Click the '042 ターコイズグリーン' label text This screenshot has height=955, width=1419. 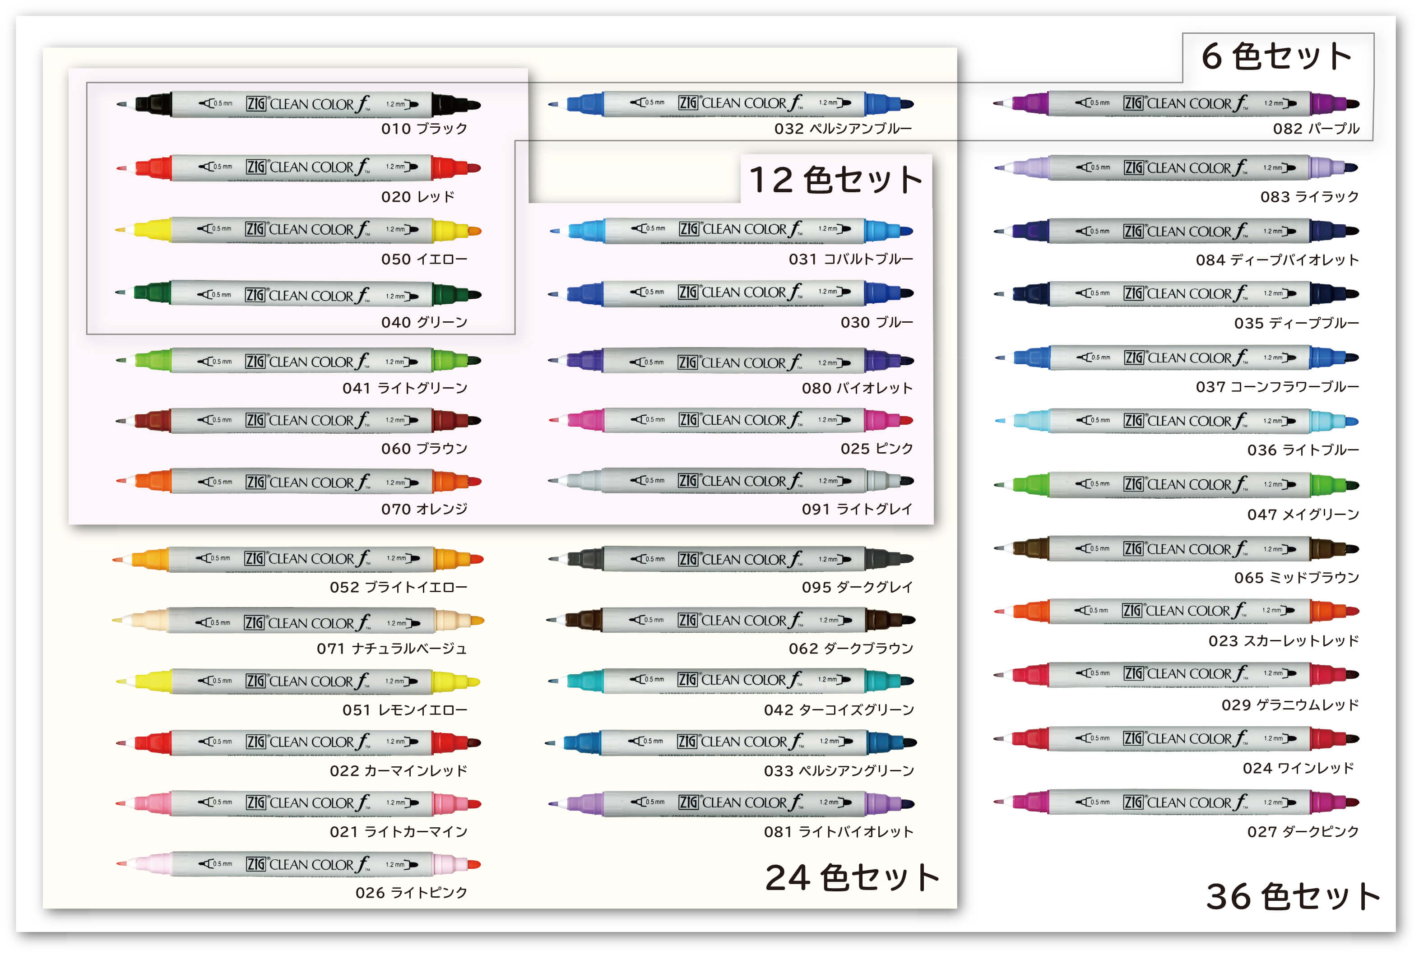(x=839, y=710)
